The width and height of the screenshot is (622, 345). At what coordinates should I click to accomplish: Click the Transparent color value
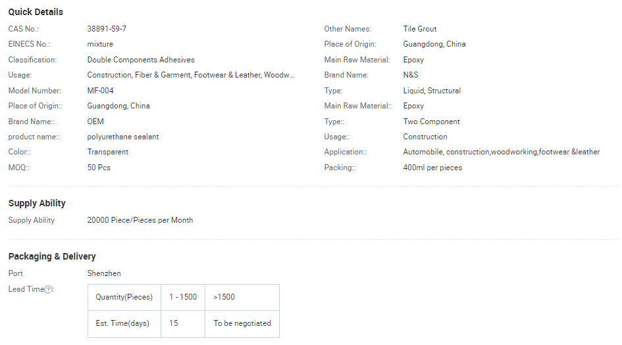point(108,152)
